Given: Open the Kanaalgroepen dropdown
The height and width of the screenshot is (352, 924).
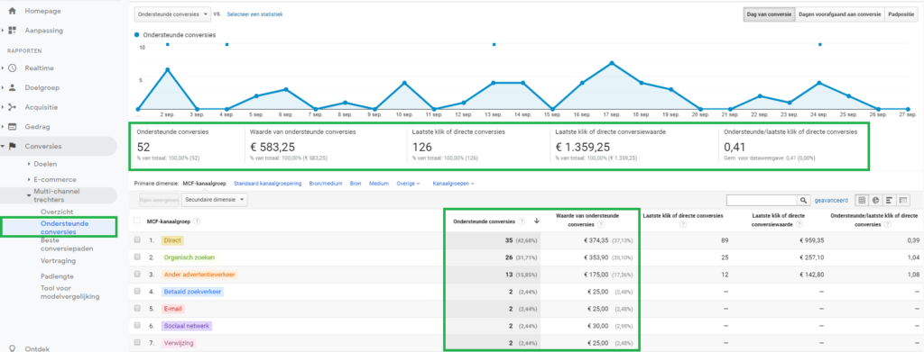Looking at the screenshot, I should [x=453, y=184].
